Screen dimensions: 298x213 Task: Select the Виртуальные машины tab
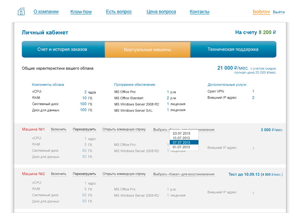(147, 49)
